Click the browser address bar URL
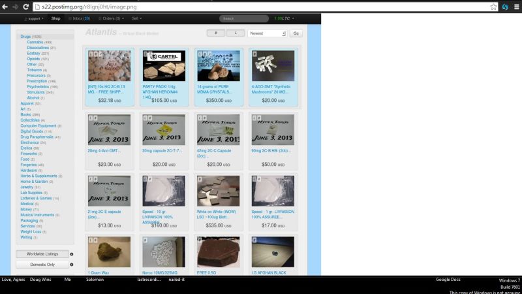 click(x=89, y=7)
